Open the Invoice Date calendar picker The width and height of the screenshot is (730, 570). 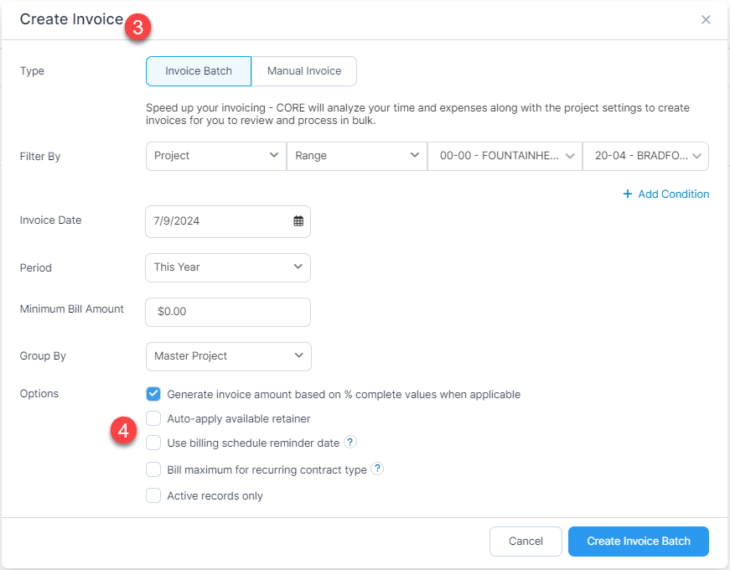(x=298, y=221)
